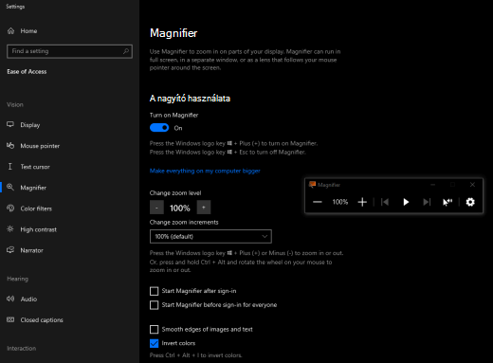493x363 pixels.
Task: Enable Start Magnifier before sign-in for everyone
Action: tap(154, 305)
